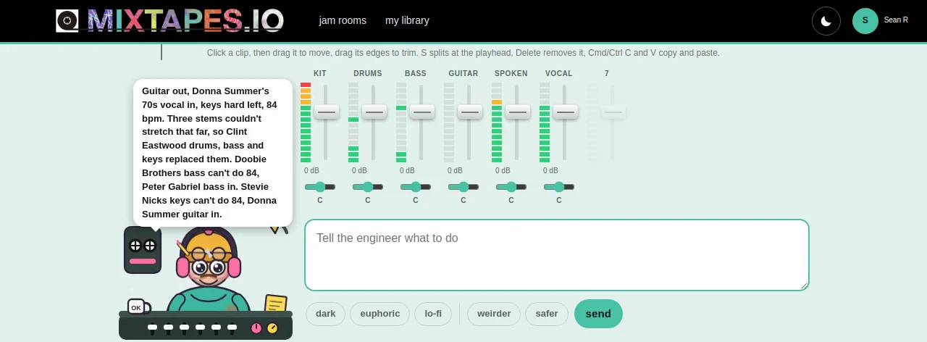The height and width of the screenshot is (342, 927).
Task: Open the Sean R user avatar
Action: (865, 21)
